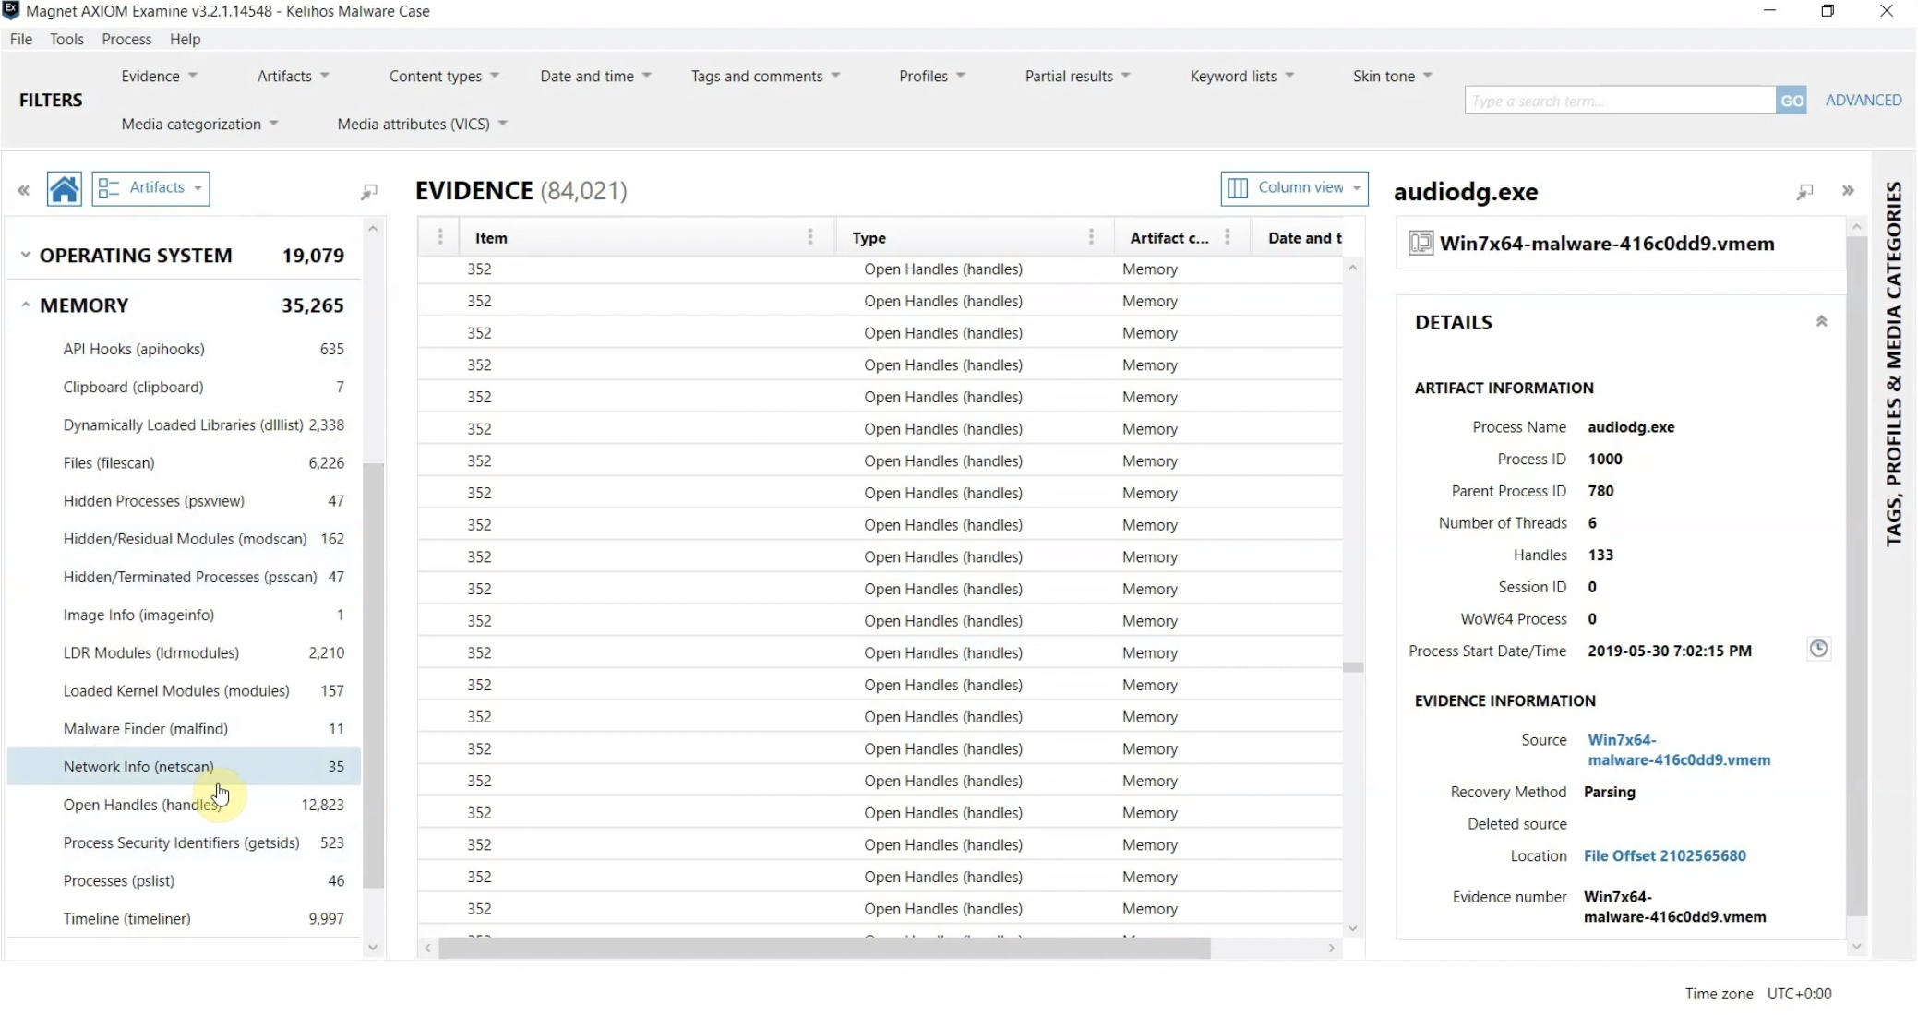Click the GO search button
This screenshot has height=1015, width=1918.
pos(1792,101)
